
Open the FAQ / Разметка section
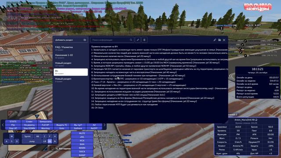tap(71, 48)
